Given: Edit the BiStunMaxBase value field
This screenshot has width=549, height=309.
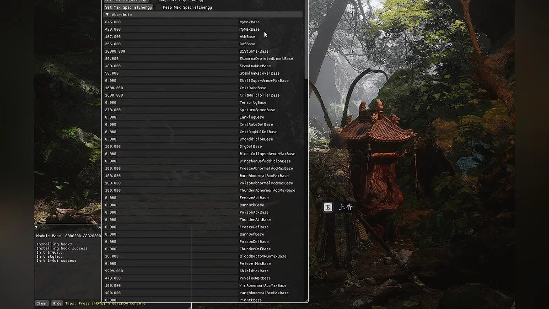Looking at the screenshot, I should point(170,51).
